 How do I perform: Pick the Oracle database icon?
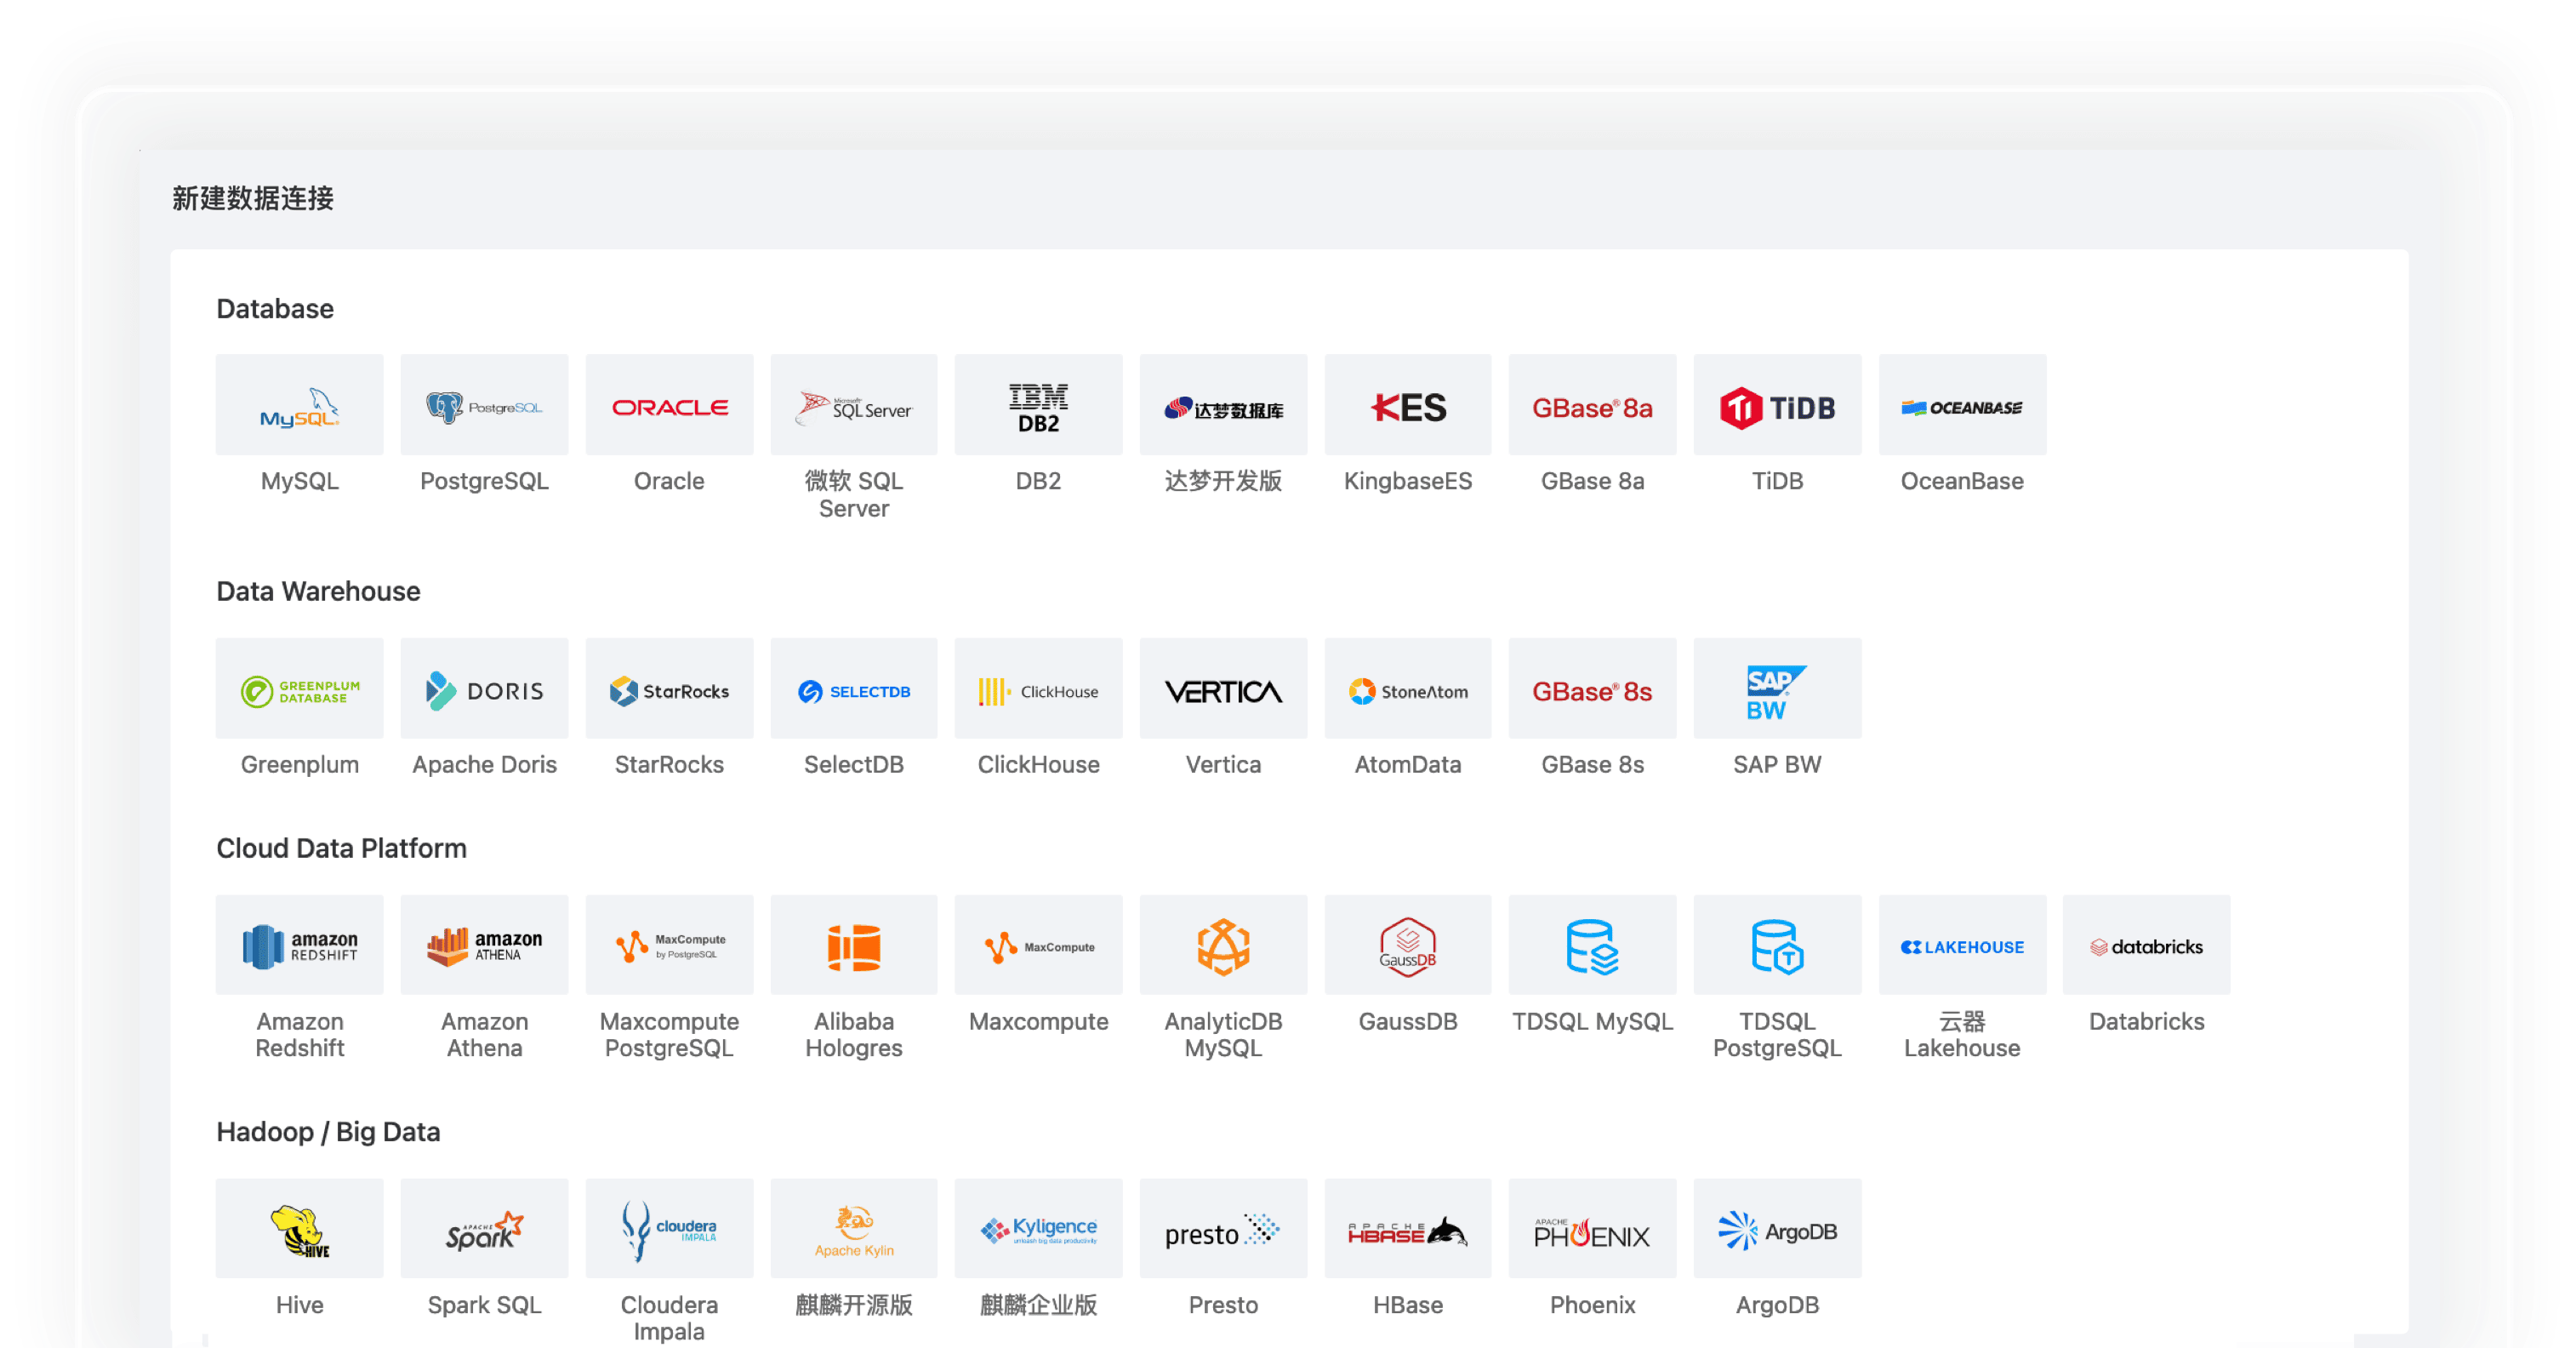[x=669, y=405]
